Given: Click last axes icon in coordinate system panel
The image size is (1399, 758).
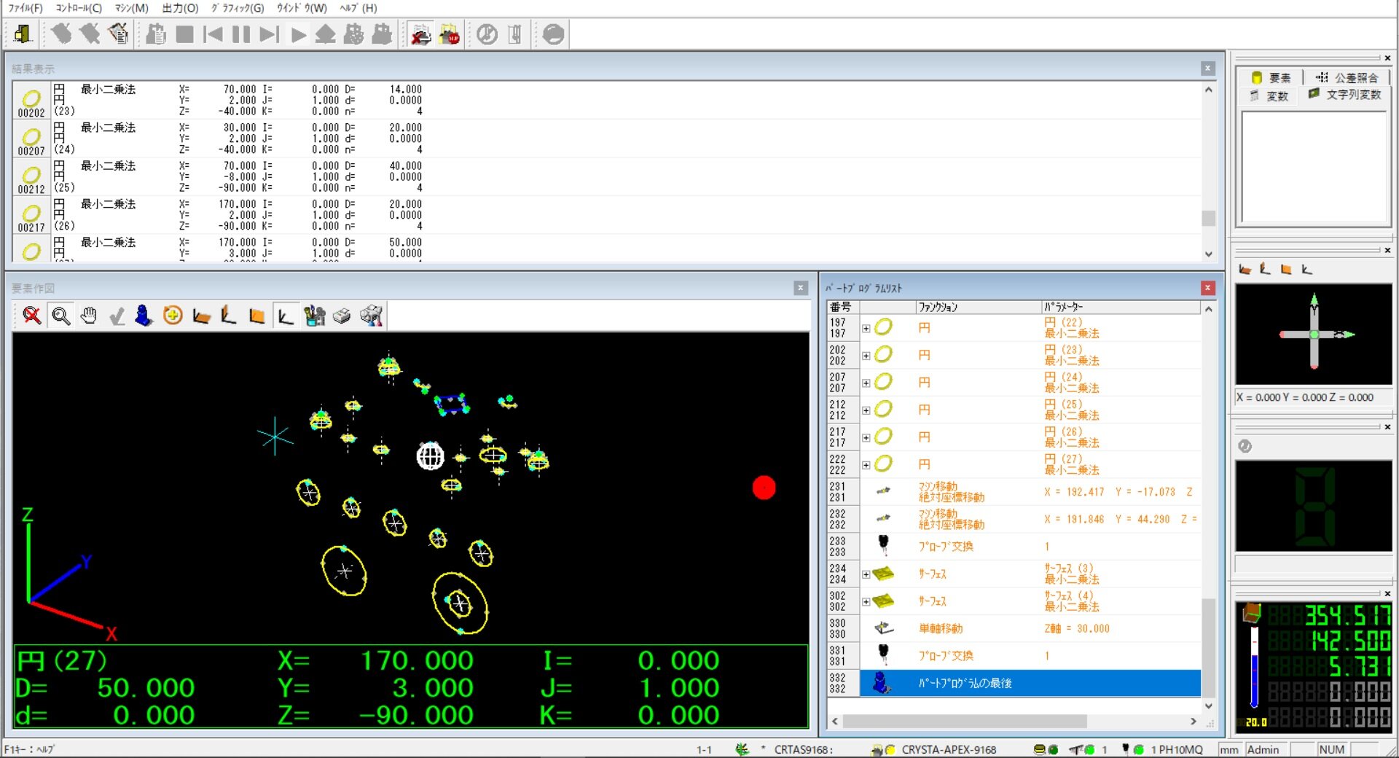Looking at the screenshot, I should 1307,270.
